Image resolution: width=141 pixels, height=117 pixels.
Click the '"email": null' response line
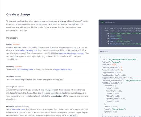click(x=111, y=106)
